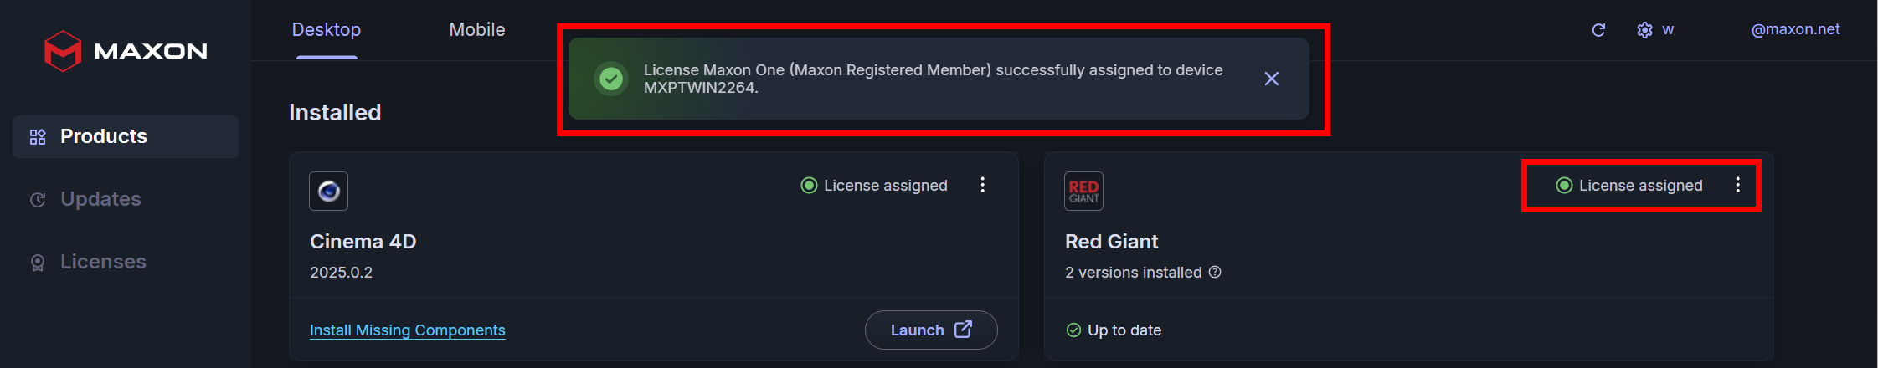Image resolution: width=1878 pixels, height=368 pixels.
Task: Click the Maxon logo
Action: 126,51
